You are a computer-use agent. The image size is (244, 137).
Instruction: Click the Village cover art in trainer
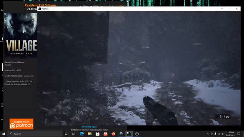pos(20,35)
